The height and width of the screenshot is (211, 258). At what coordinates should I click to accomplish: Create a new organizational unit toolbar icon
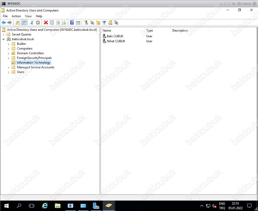pos(98,22)
